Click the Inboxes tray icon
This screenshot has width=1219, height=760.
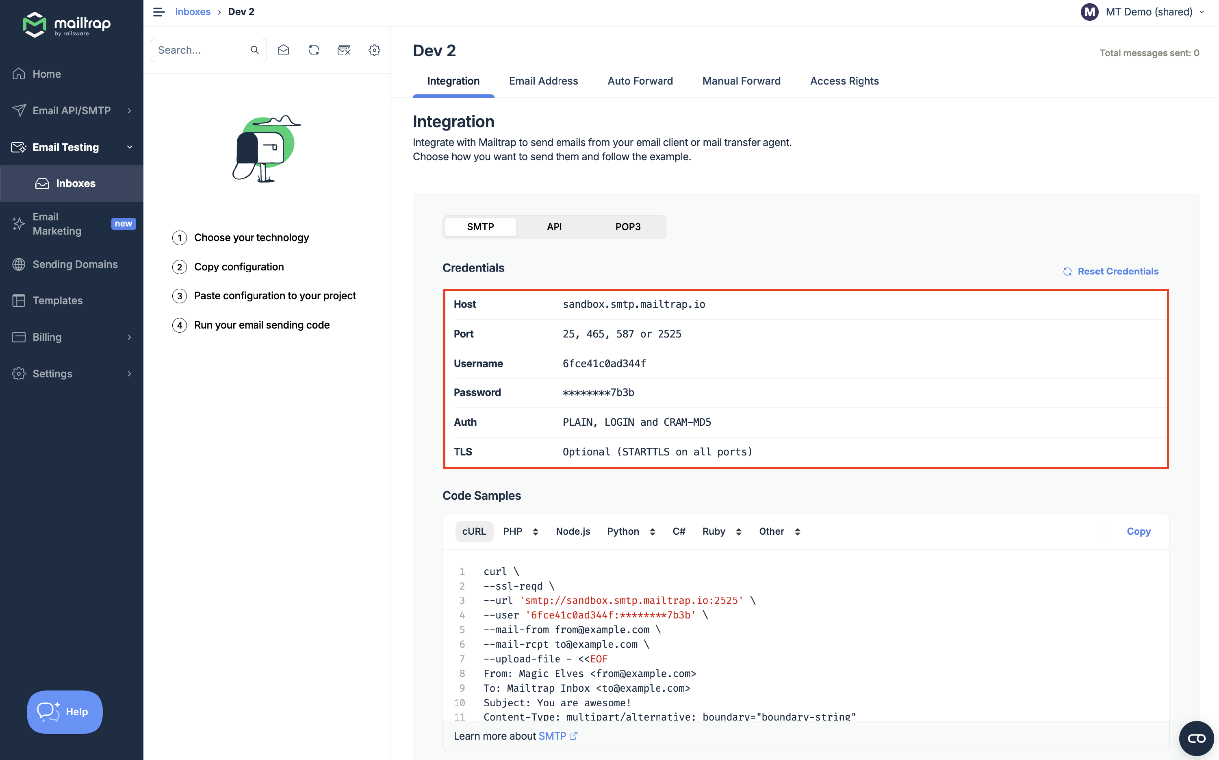(42, 183)
